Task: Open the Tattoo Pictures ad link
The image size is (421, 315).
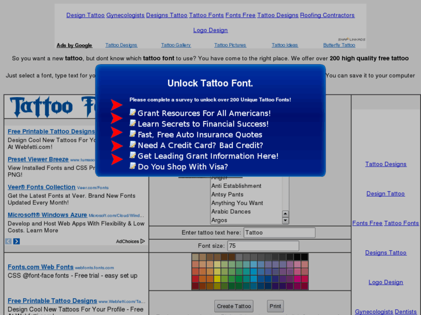Action: coord(230,45)
